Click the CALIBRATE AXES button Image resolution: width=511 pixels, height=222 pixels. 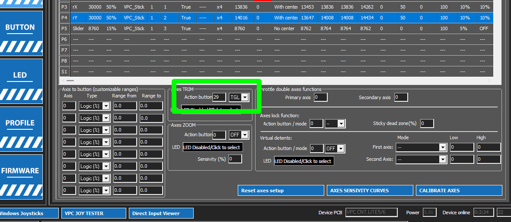pyautogui.click(x=459, y=191)
